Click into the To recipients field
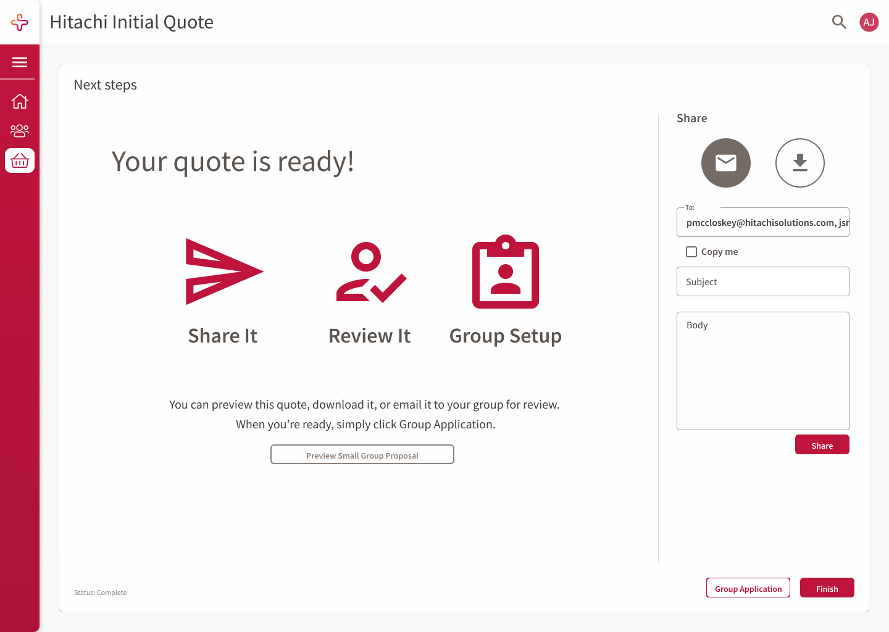The height and width of the screenshot is (632, 889). (x=763, y=222)
